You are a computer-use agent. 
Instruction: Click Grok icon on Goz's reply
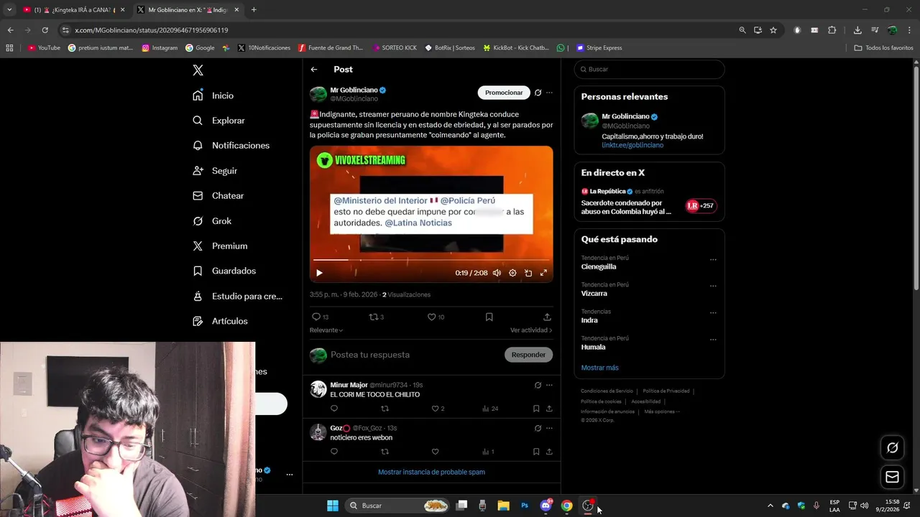pos(538,429)
